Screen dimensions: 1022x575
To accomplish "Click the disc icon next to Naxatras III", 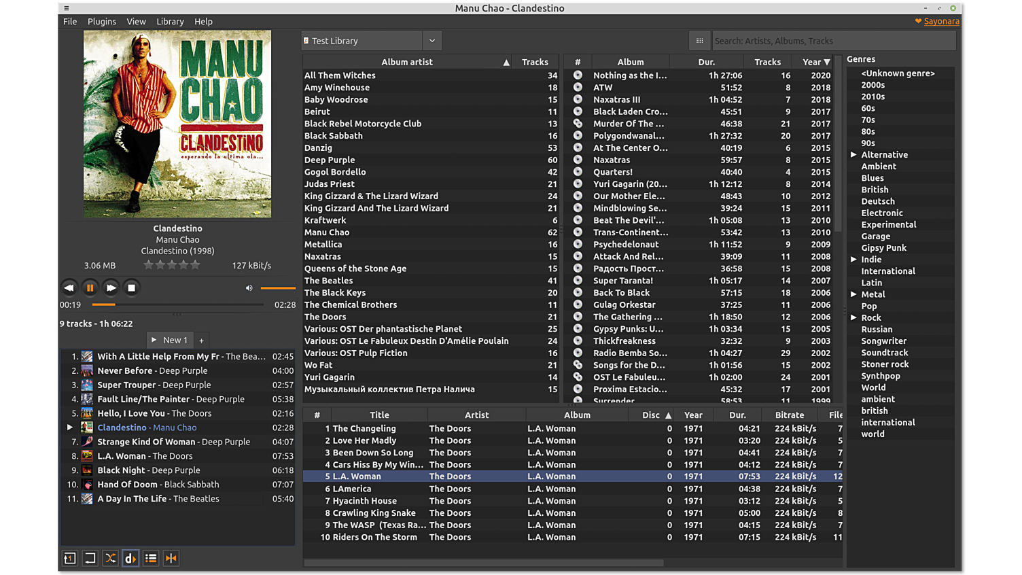I will click(x=578, y=99).
